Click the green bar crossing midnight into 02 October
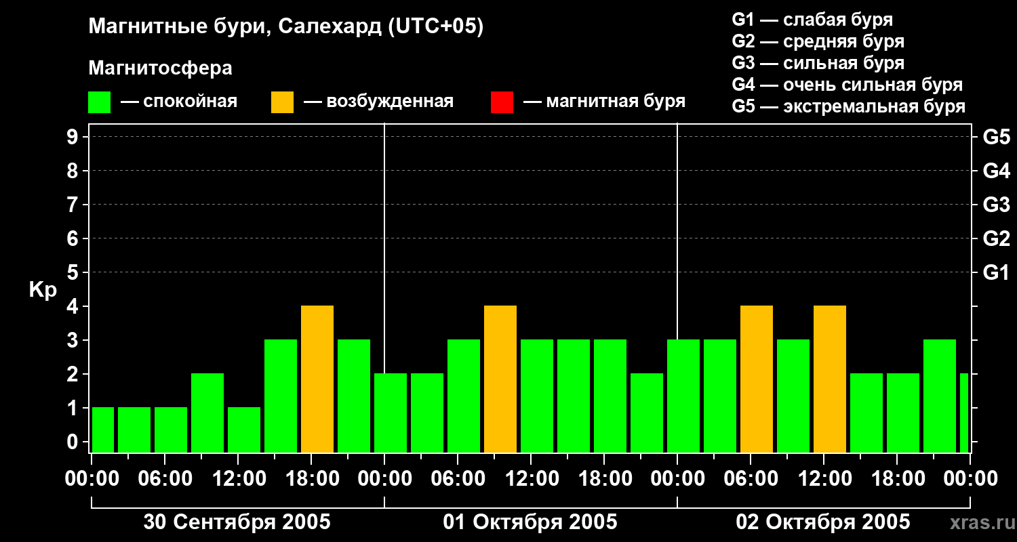The width and height of the screenshot is (1017, 542). click(683, 396)
